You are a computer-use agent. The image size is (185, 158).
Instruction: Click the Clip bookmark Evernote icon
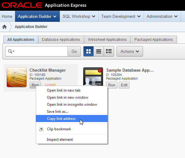[41, 129]
